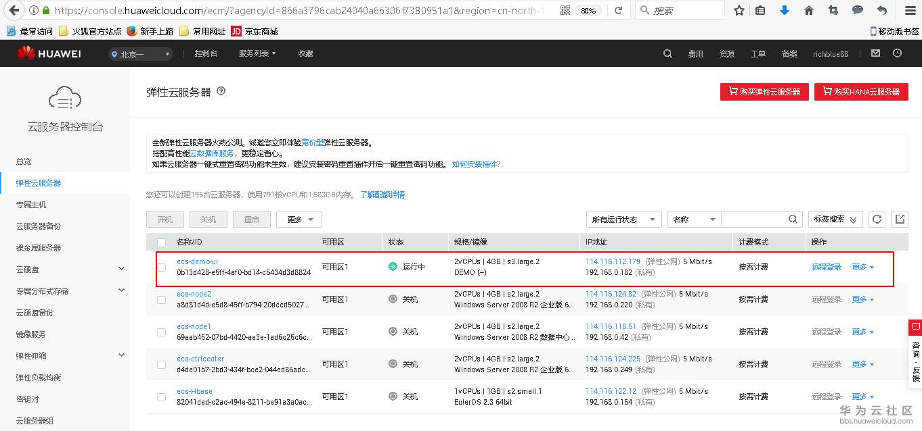Open the 更多 dropdown above the server table
The width and height of the screenshot is (922, 431).
[299, 219]
